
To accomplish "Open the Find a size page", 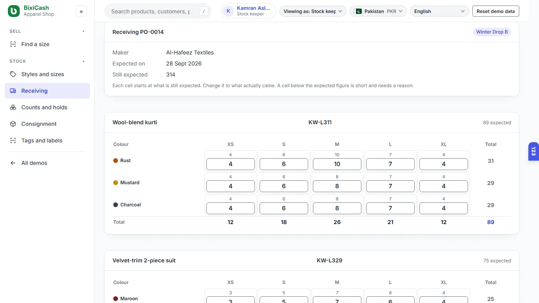I will [47, 44].
